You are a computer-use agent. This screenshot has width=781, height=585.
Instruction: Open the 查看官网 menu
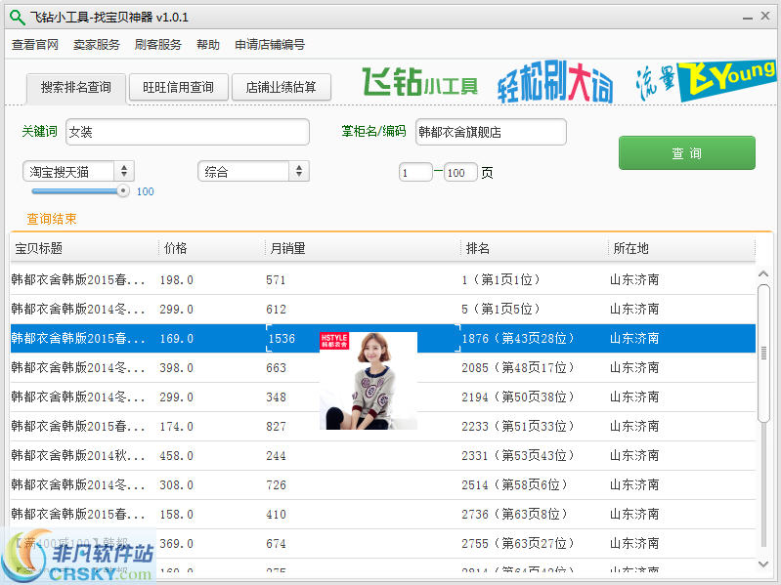(35, 45)
